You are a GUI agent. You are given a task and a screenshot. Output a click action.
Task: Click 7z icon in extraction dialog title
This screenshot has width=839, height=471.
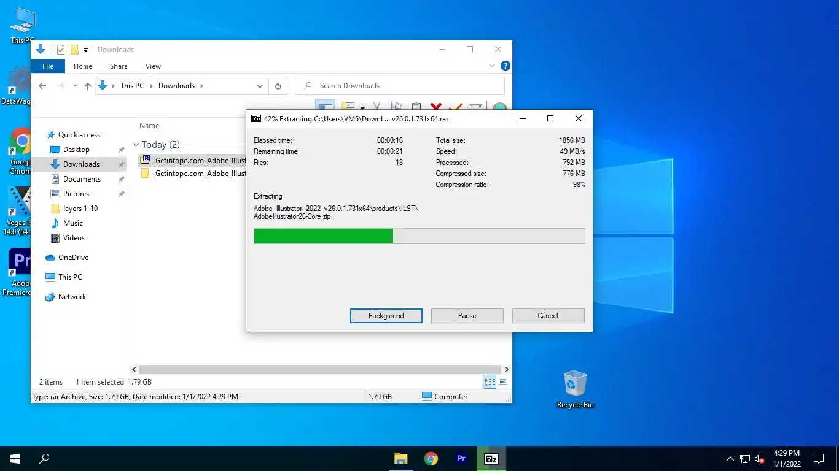(x=256, y=118)
